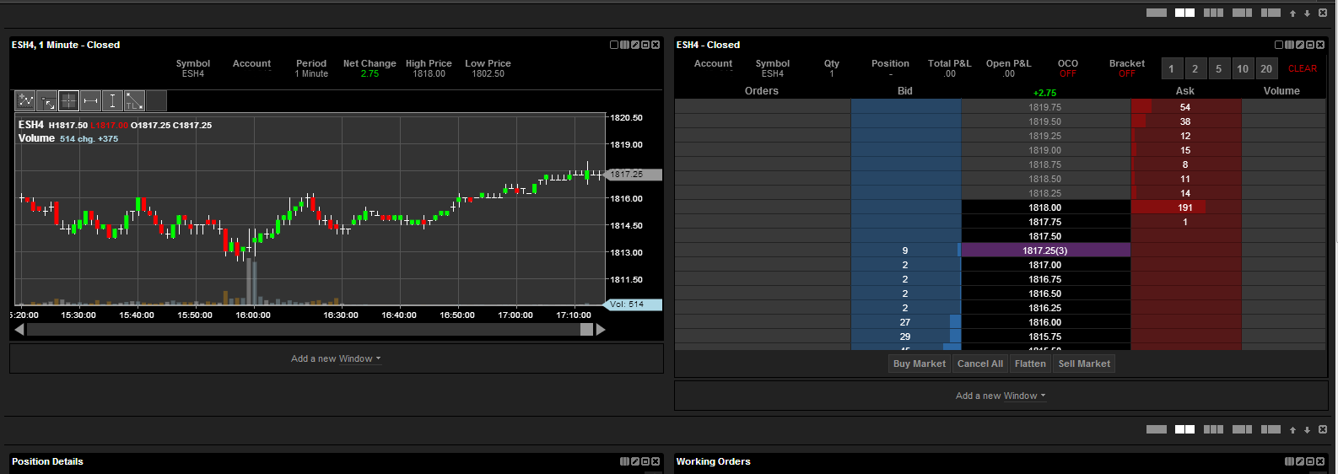Edit the chart window via pencil icon

click(635, 45)
